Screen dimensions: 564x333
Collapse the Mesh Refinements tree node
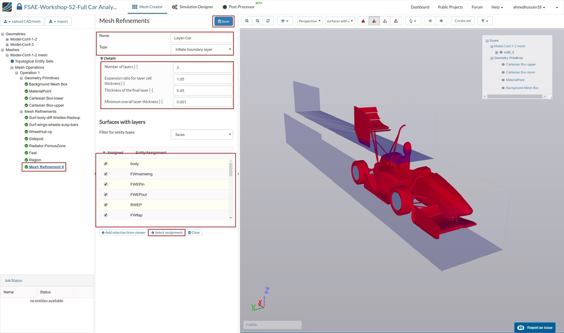click(21, 112)
